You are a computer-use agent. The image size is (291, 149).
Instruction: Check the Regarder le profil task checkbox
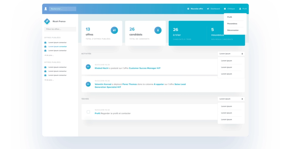[x=88, y=112]
